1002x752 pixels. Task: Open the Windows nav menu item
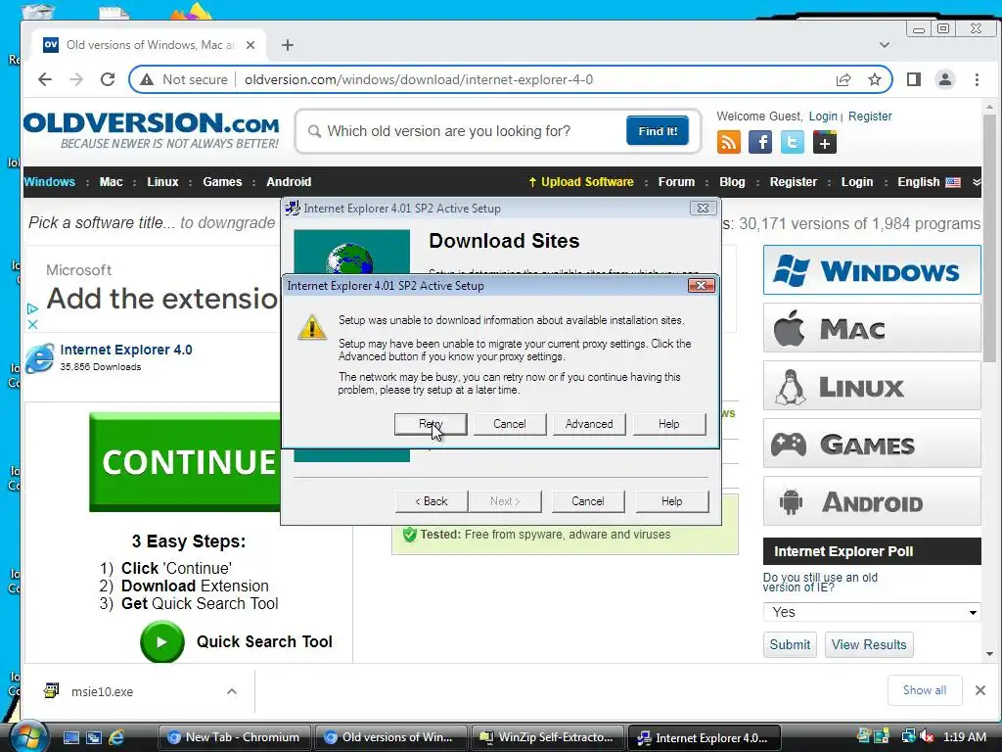(49, 181)
